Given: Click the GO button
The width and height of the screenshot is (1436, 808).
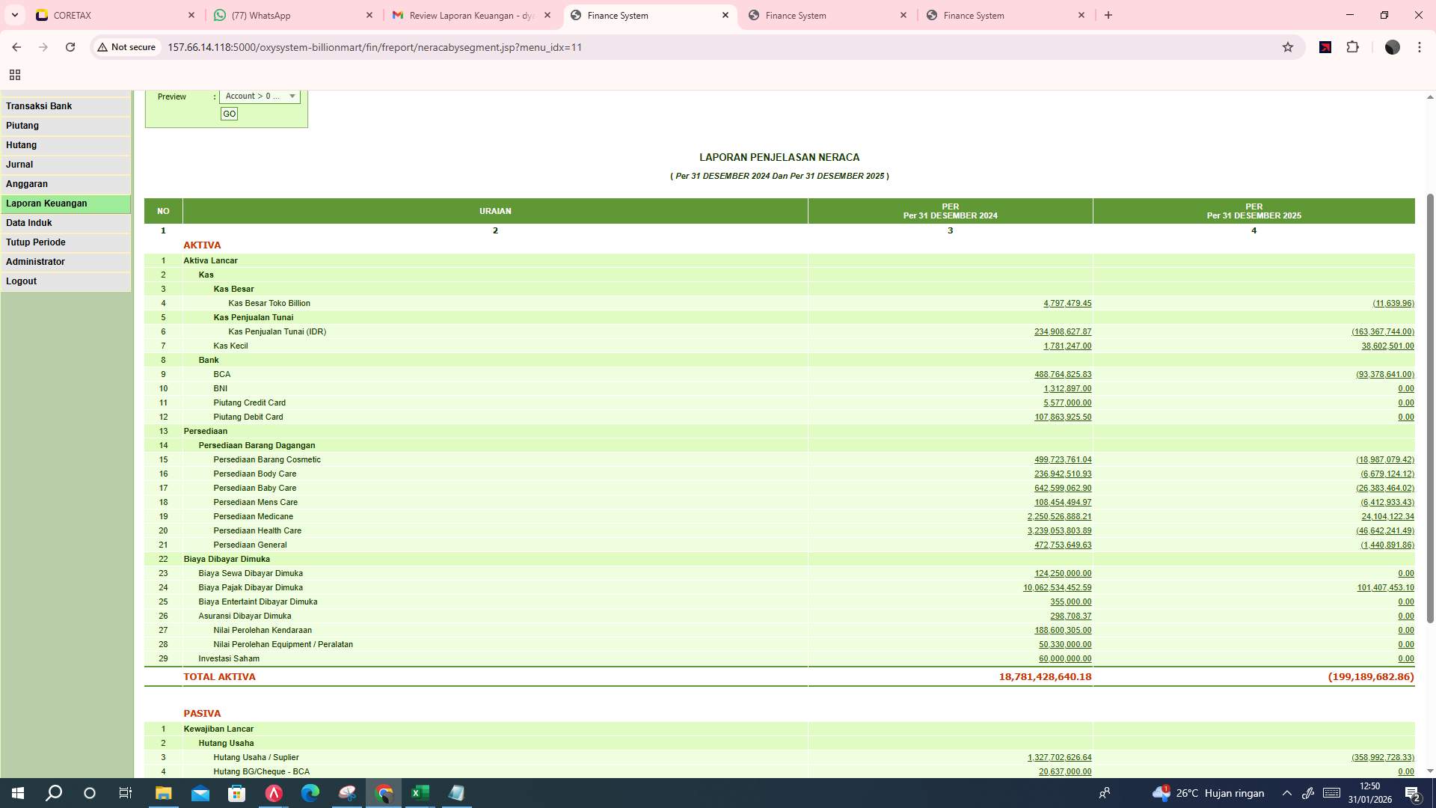Looking at the screenshot, I should click(229, 114).
